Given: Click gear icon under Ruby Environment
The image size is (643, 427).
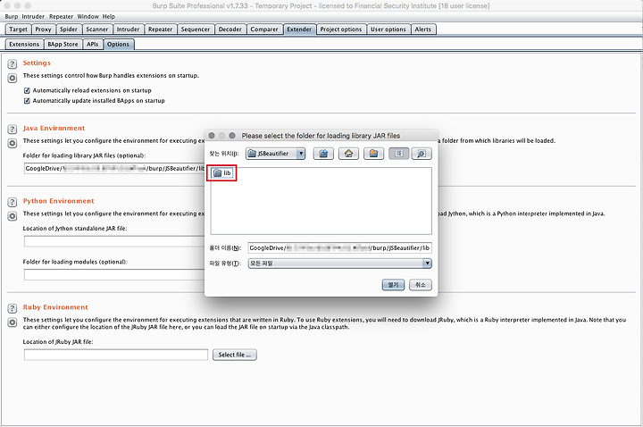Looking at the screenshot, I should click(13, 322).
